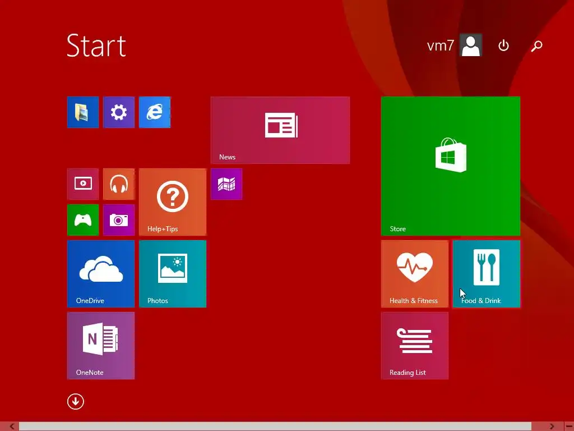The width and height of the screenshot is (574, 431).
Task: Open the Camera tile
Action: click(119, 220)
